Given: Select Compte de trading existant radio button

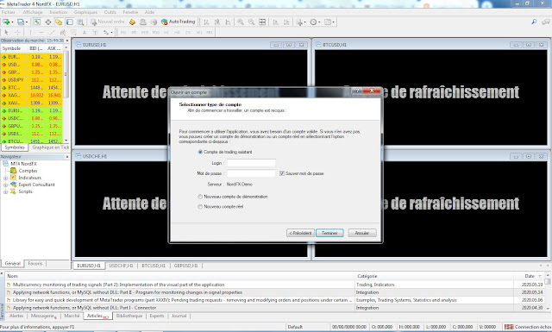Looking at the screenshot, I should [x=200, y=152].
